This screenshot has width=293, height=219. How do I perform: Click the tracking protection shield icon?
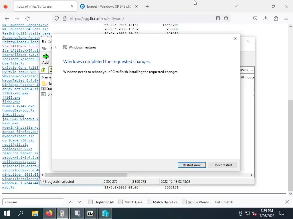57,19
